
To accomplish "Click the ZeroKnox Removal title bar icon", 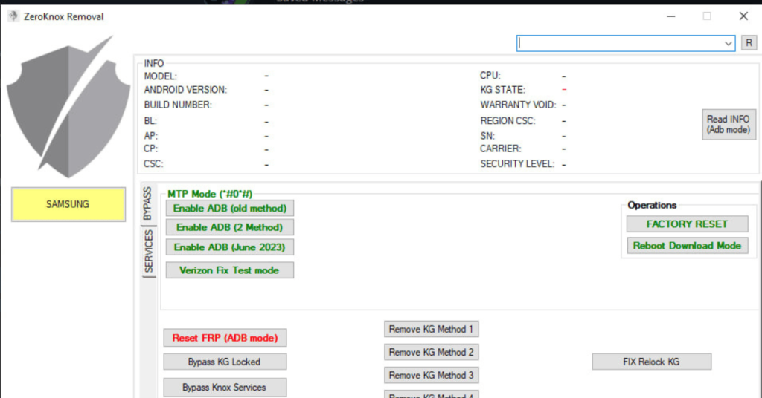I will [13, 16].
